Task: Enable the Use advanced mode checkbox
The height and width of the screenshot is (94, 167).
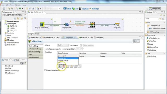Action: click(x=45, y=70)
